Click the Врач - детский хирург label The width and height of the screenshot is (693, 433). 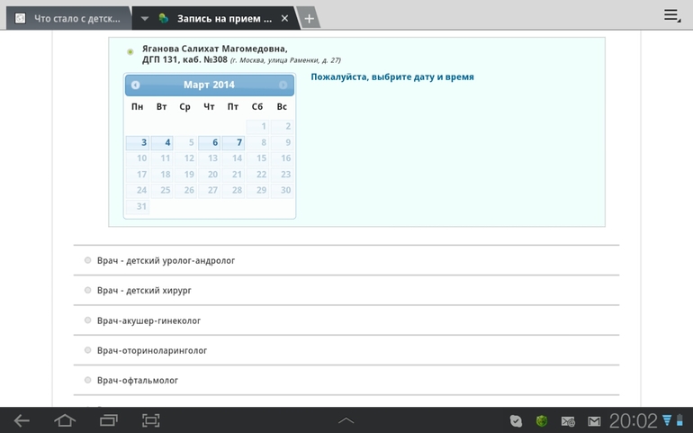[144, 291]
